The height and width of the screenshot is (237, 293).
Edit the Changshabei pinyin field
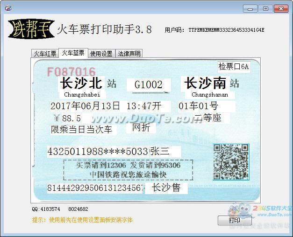pyautogui.click(x=82, y=95)
